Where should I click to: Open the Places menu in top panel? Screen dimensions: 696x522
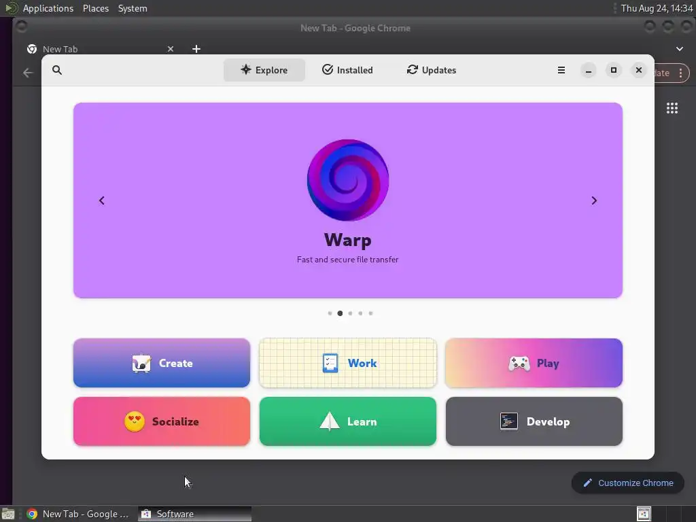96,8
